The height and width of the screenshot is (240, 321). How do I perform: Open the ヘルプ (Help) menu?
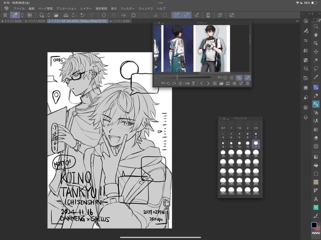click(x=161, y=8)
